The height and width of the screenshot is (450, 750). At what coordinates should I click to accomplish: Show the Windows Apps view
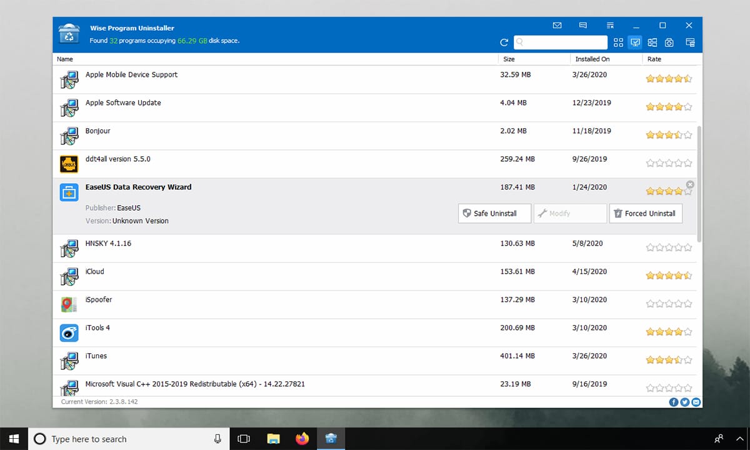652,42
